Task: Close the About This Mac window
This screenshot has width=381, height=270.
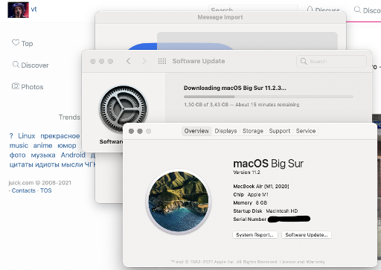Action: 131,131
